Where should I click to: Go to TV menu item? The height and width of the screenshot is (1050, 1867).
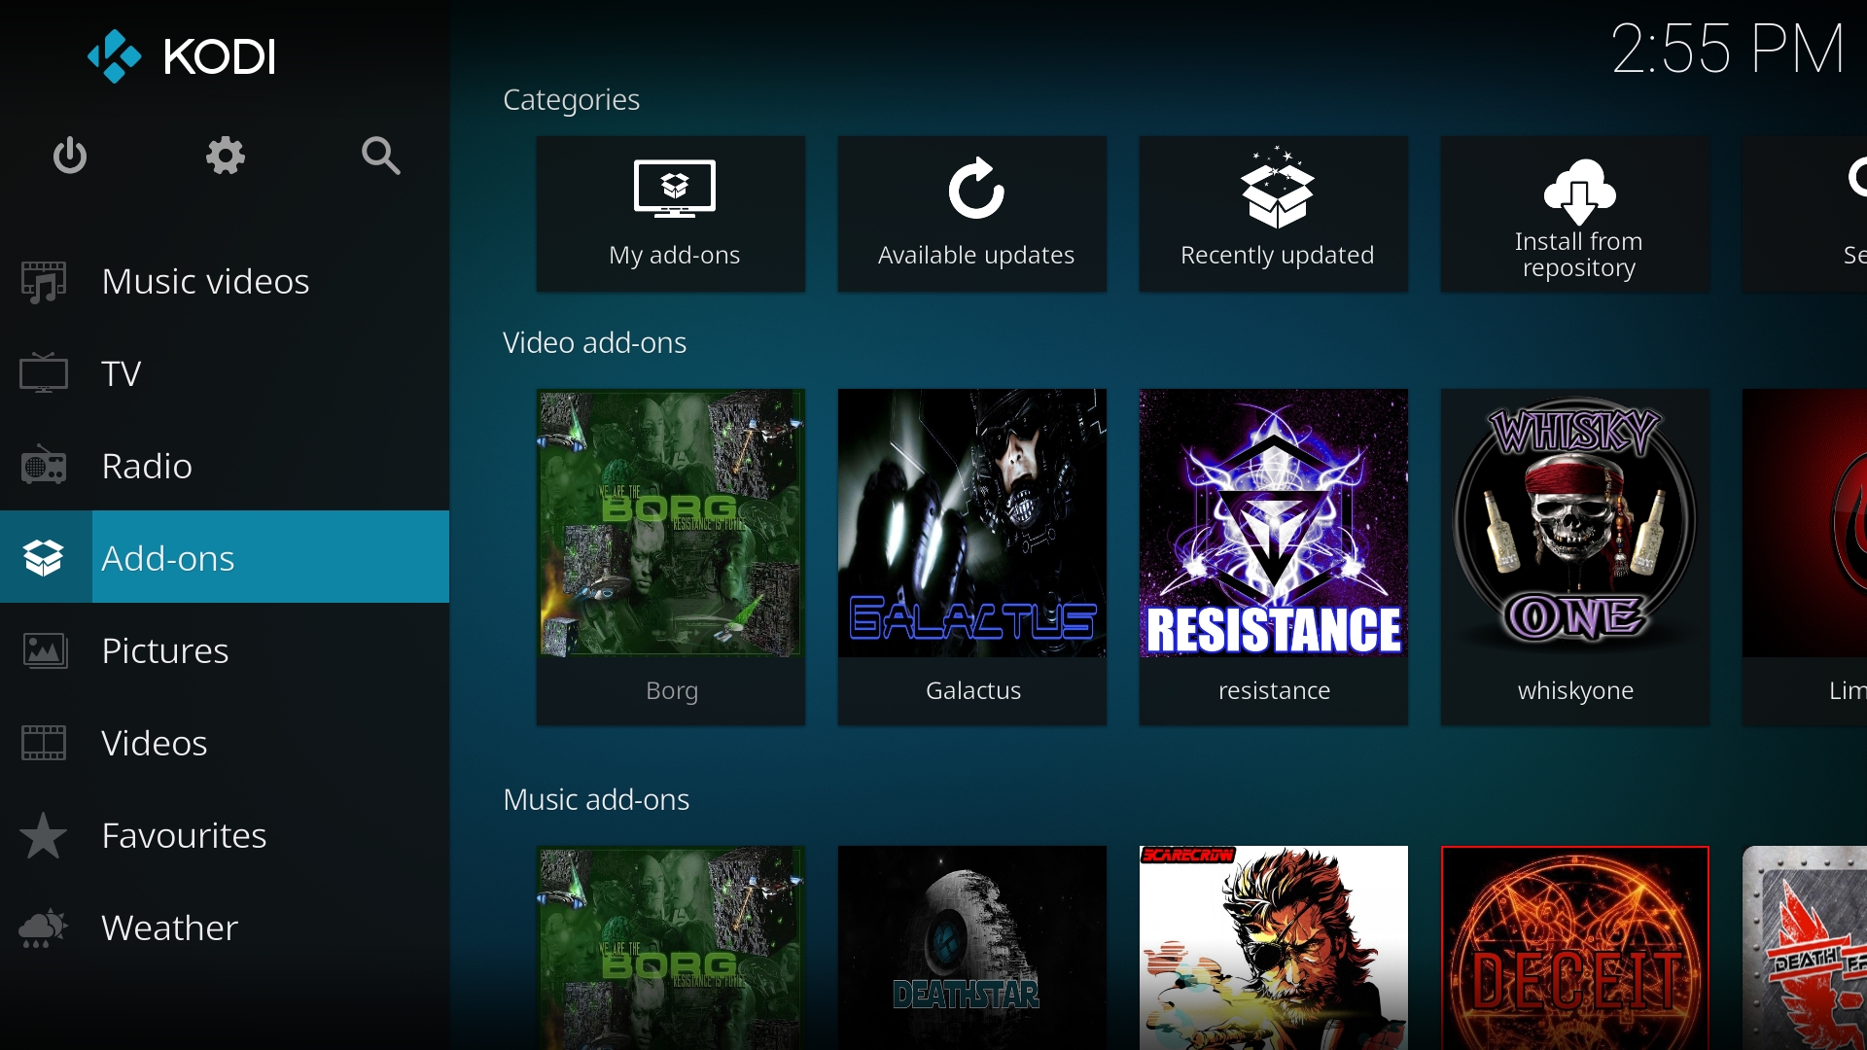tap(122, 374)
